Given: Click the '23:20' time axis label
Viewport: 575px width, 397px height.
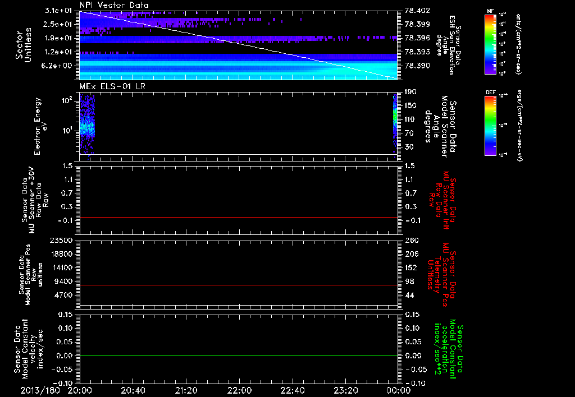Looking at the screenshot, I should tap(345, 390).
